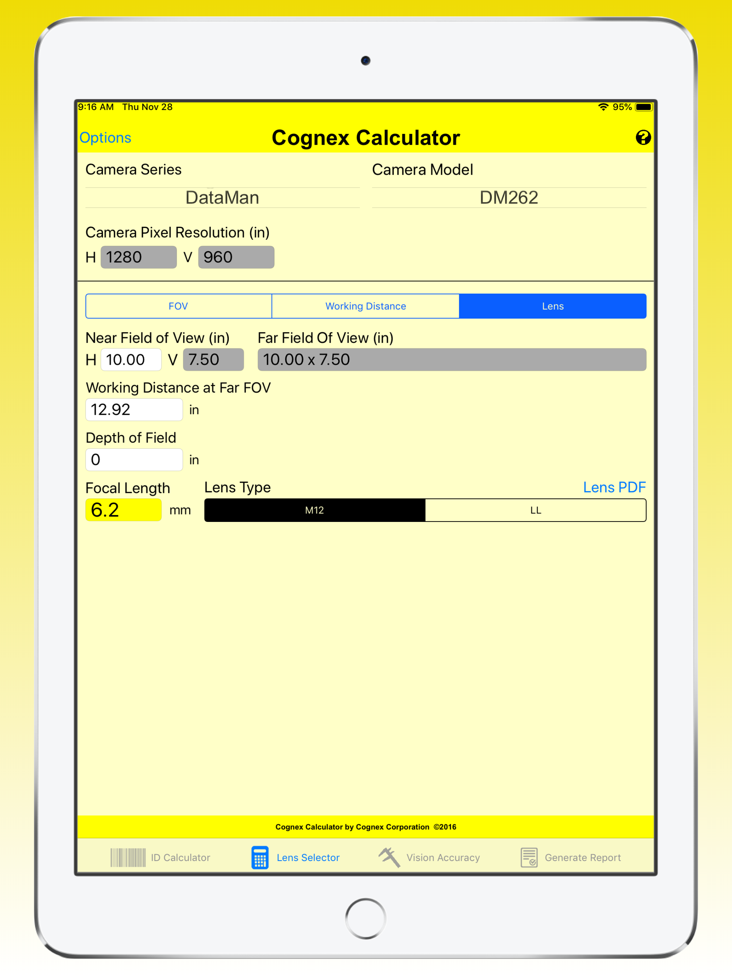Screen dimensions: 732x976
Task: Tap the Generate Report document icon
Action: coord(529,857)
